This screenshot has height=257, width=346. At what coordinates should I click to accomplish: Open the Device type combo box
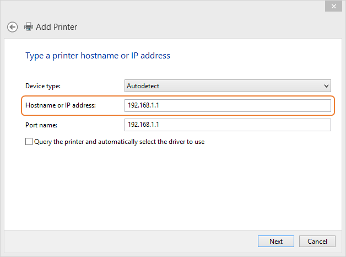point(228,86)
